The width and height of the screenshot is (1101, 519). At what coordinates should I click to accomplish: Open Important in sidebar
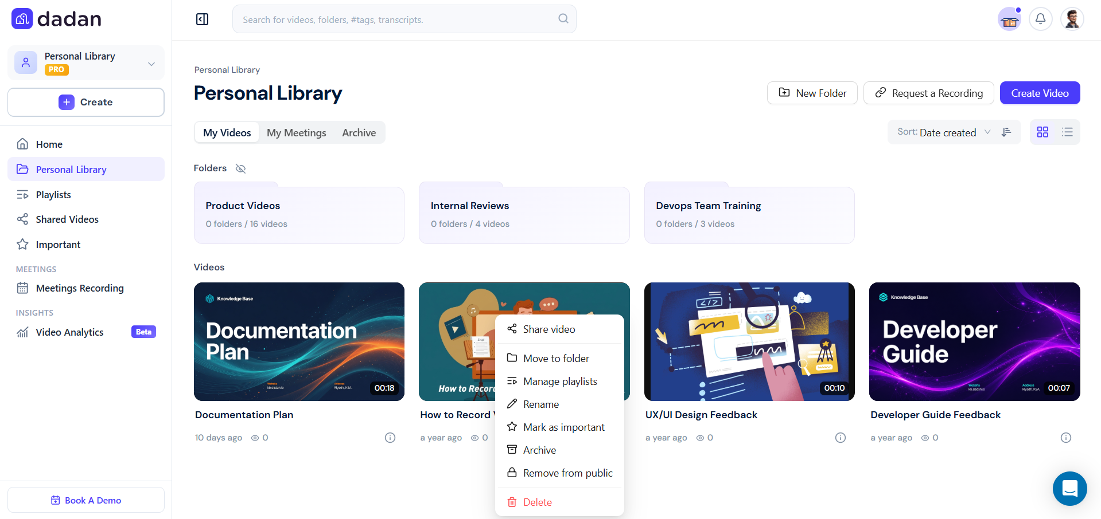86,245
